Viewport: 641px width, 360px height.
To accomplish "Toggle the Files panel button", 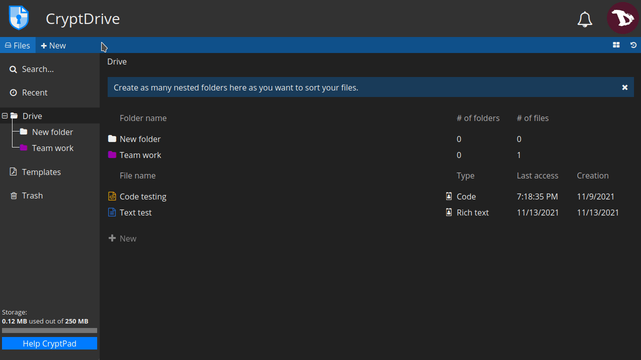I will click(18, 45).
